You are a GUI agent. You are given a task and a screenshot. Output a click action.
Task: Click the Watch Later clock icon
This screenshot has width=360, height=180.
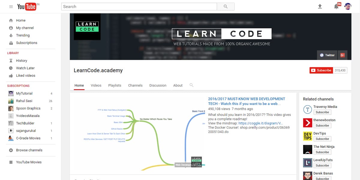click(11, 68)
